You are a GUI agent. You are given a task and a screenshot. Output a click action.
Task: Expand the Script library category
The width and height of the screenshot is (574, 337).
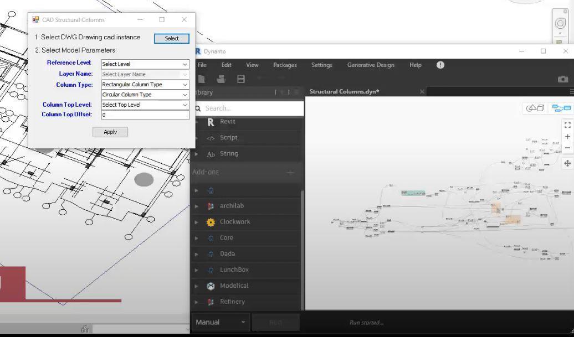tap(197, 138)
